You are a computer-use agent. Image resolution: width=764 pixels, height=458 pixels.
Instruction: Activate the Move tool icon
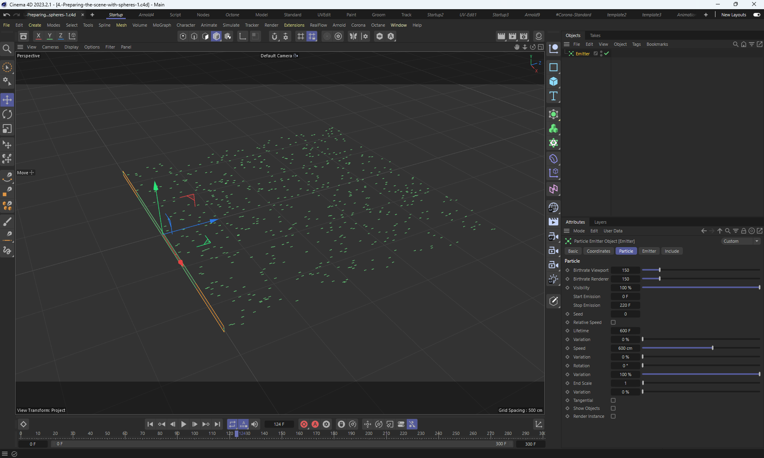pyautogui.click(x=7, y=100)
